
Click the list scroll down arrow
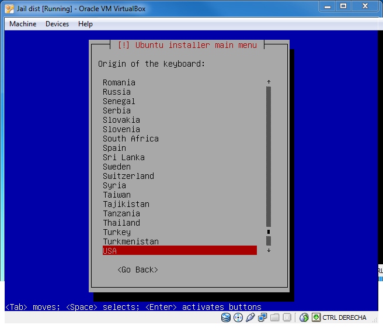[x=269, y=250]
